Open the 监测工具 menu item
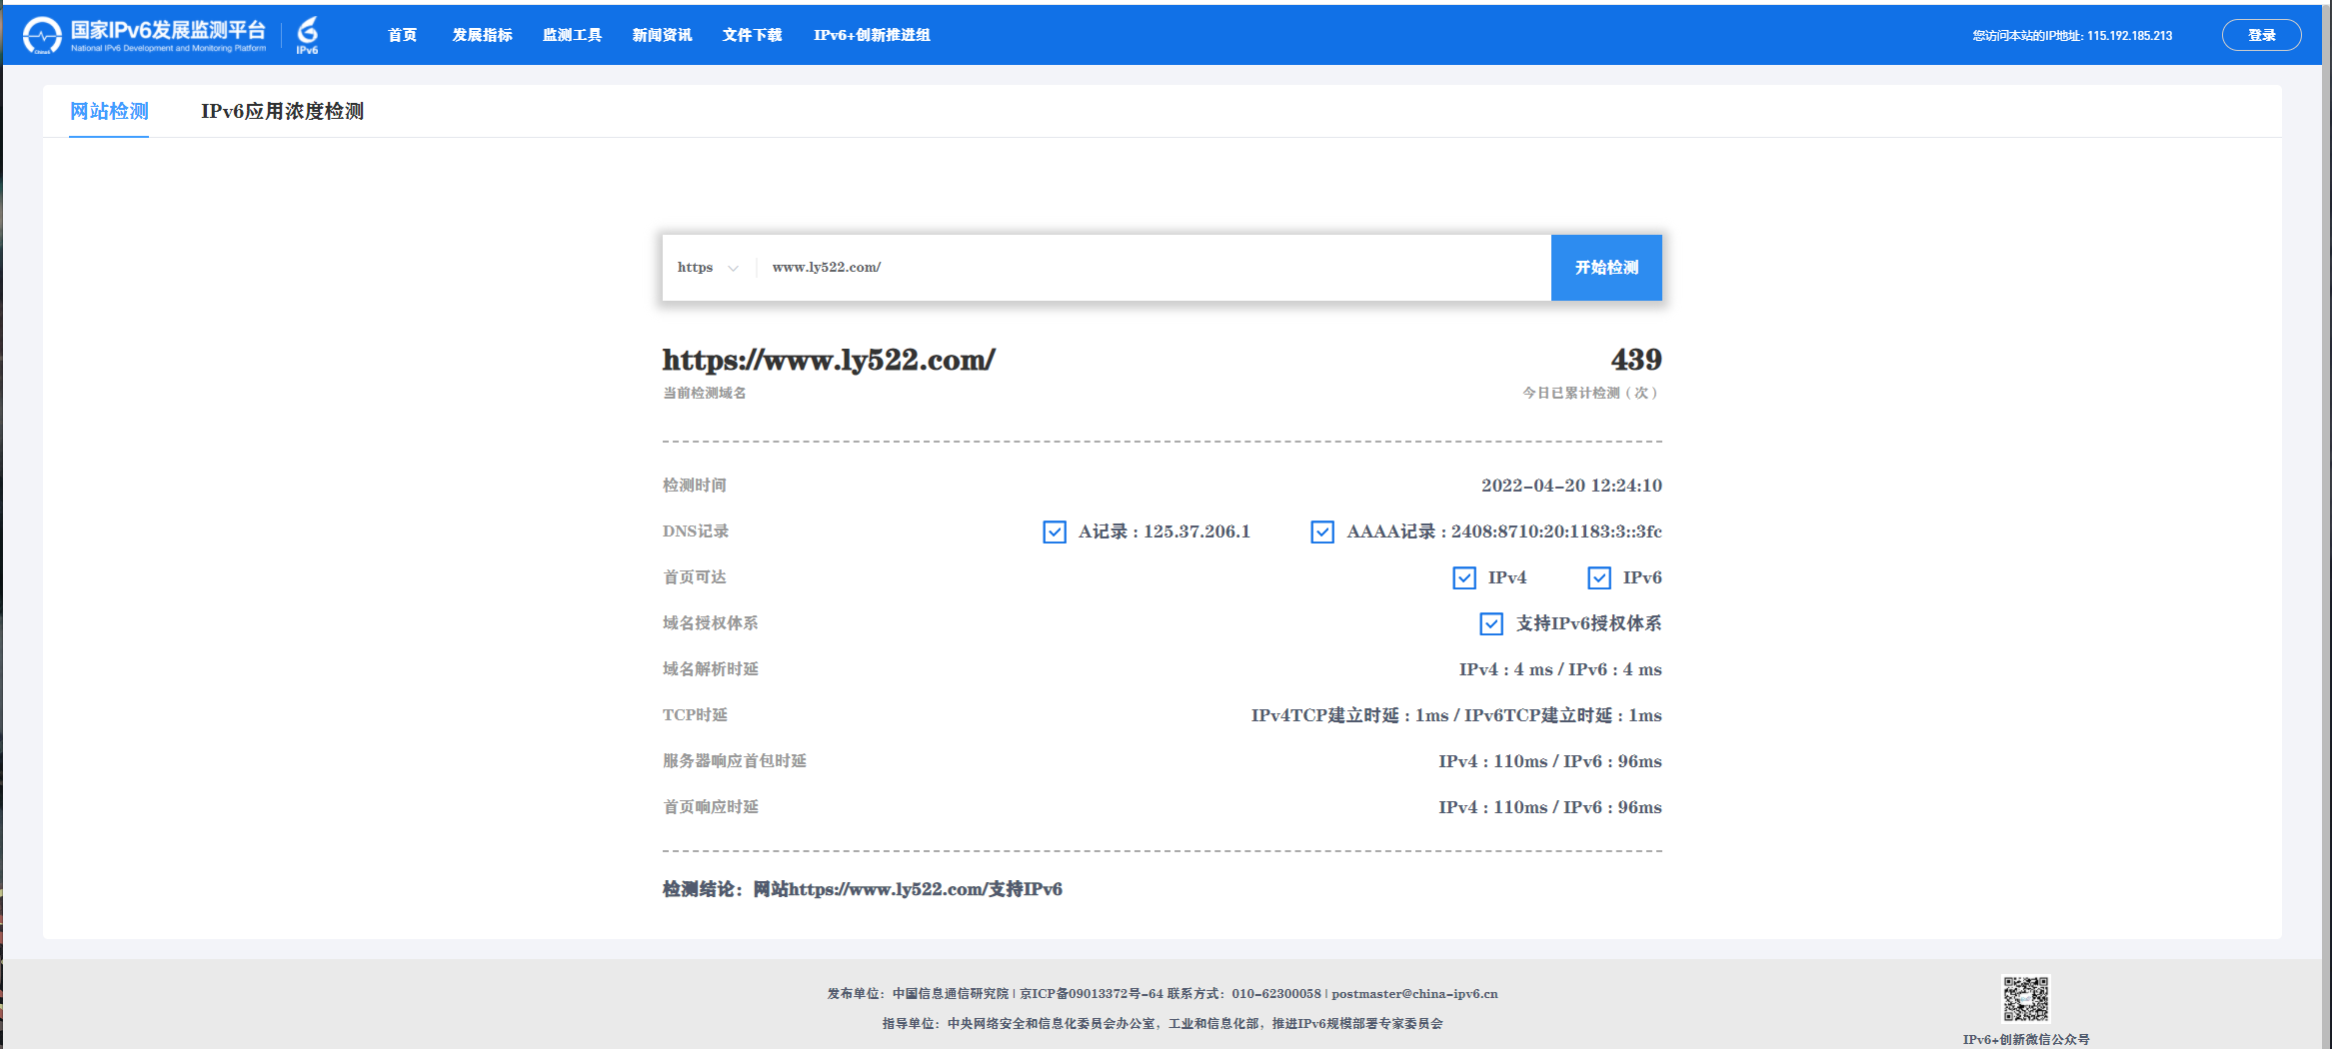2332x1049 pixels. 572,34
